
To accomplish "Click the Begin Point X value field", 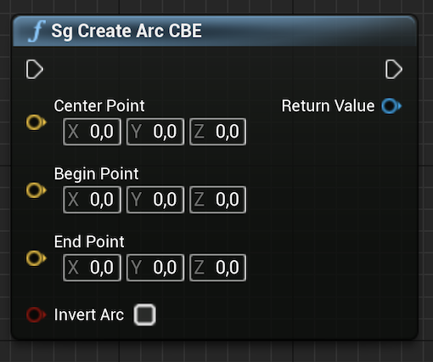I will pos(93,200).
